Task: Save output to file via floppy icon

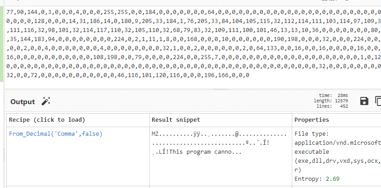Action: (364, 101)
